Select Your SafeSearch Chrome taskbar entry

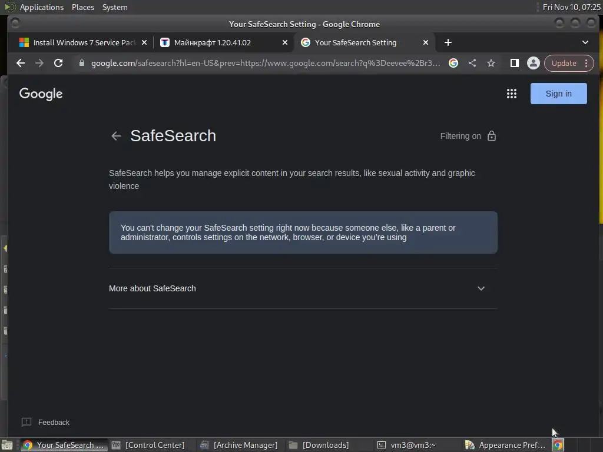[x=64, y=445]
